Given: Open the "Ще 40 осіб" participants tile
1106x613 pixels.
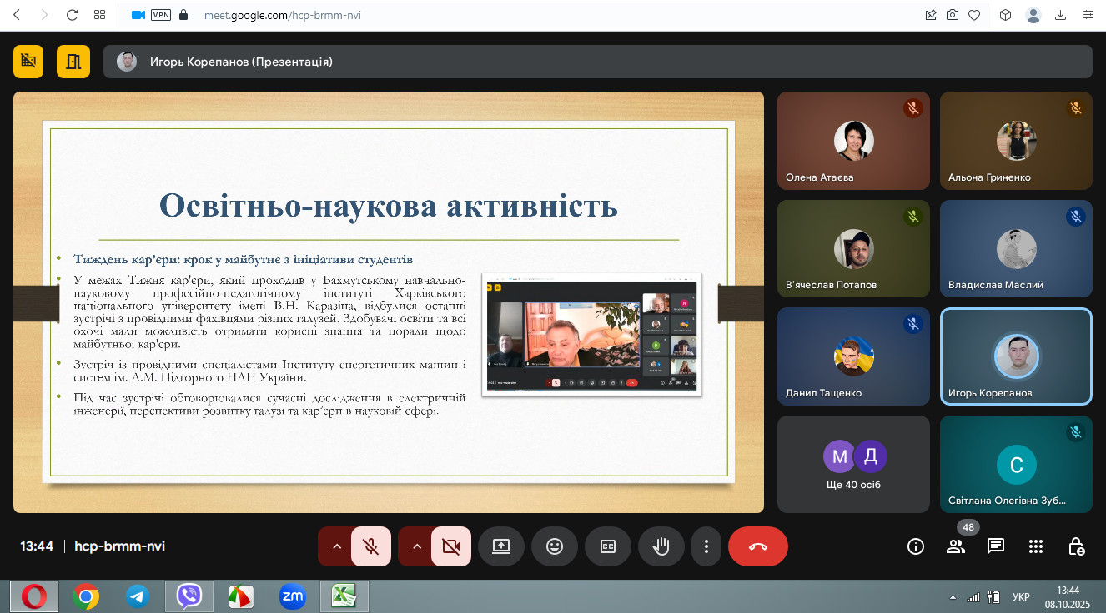Looking at the screenshot, I should tap(852, 464).
